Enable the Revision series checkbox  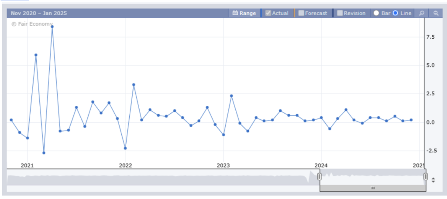click(x=340, y=13)
